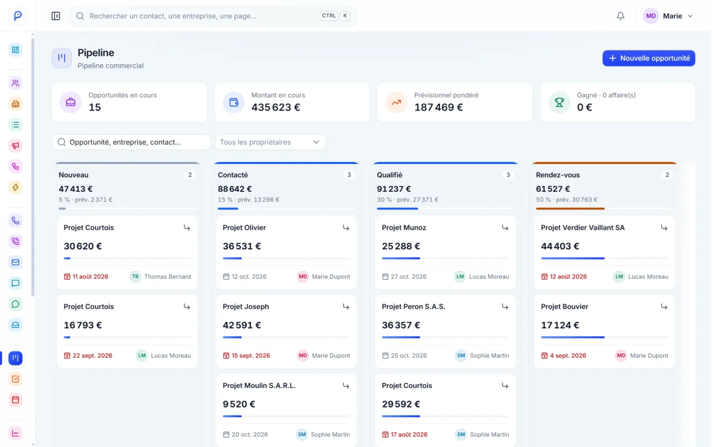The height and width of the screenshot is (447, 716).
Task: Advance Projet Joseph with its arrow icon
Action: tap(346, 306)
